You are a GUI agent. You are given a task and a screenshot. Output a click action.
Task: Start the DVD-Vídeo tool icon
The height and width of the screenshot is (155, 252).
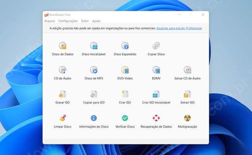click(125, 70)
